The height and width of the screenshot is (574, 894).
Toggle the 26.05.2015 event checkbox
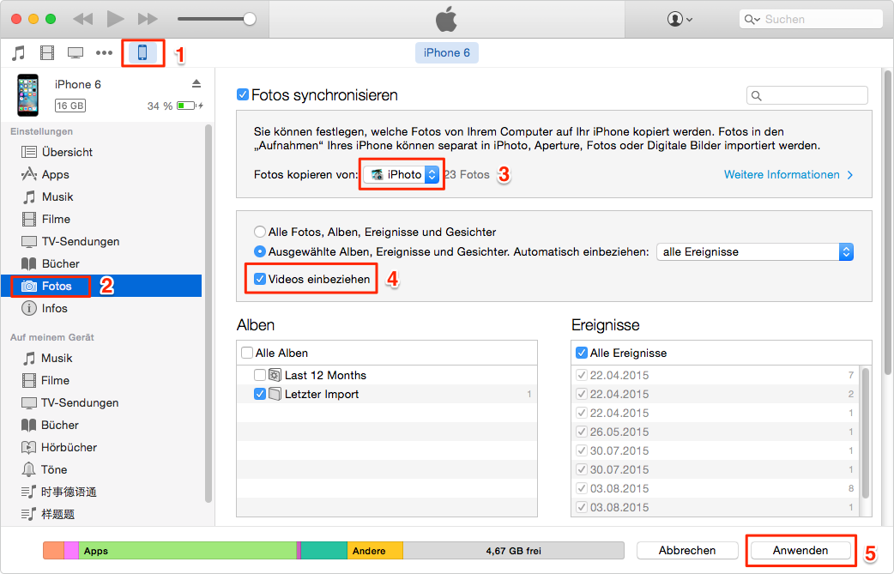click(x=582, y=432)
